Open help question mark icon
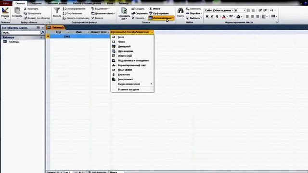Image resolution: width=308 pixels, height=173 pixels. click(306, 3)
